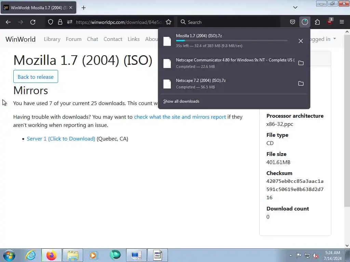Click Netscape 7.2 (2004) (ISO).7z file icon
Screen dimensions: 350x262
[x=167, y=84]
